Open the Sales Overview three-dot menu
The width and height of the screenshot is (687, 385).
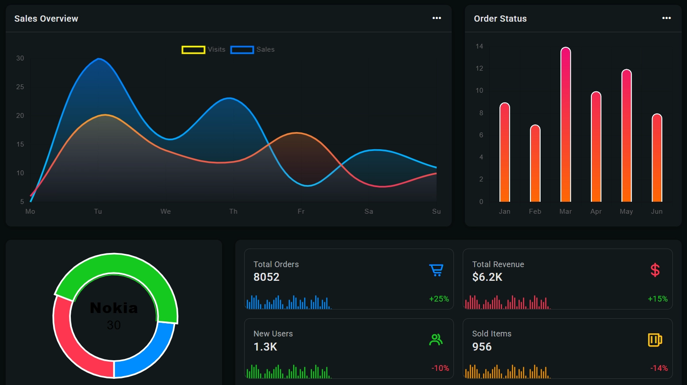pyautogui.click(x=437, y=18)
